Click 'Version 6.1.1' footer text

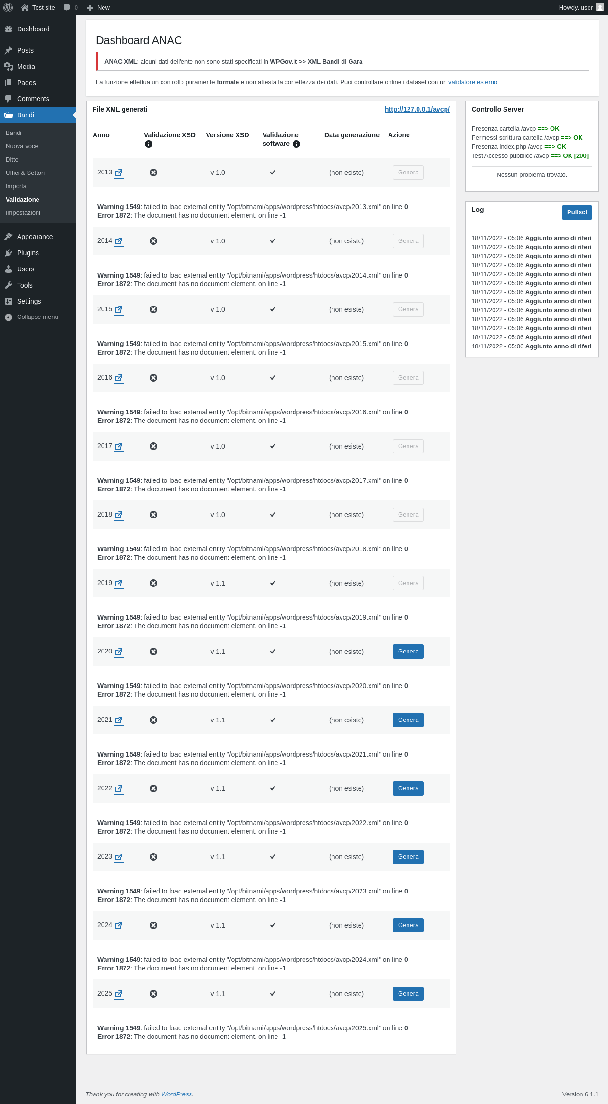580,1094
